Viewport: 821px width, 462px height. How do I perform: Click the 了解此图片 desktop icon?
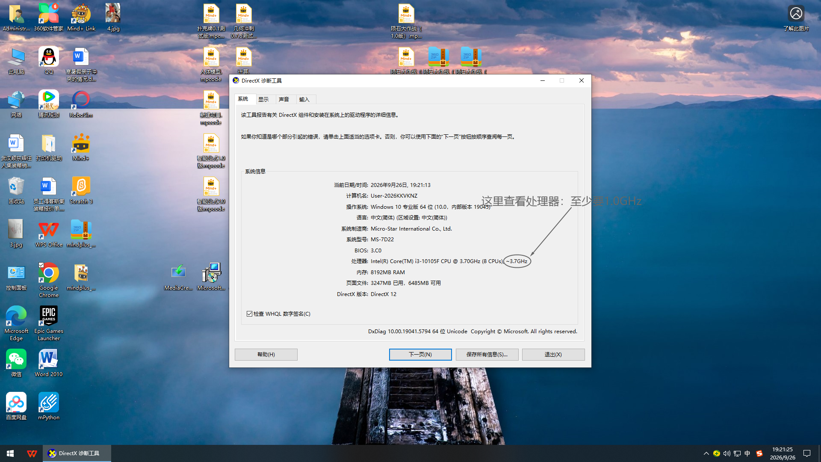coord(796,18)
